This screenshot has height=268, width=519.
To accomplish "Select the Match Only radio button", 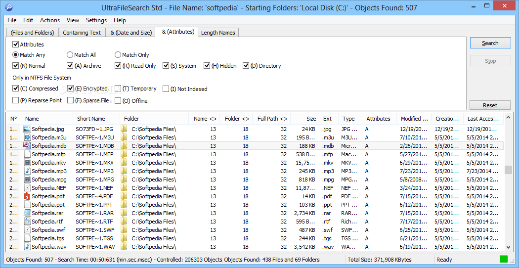I will click(x=118, y=55).
